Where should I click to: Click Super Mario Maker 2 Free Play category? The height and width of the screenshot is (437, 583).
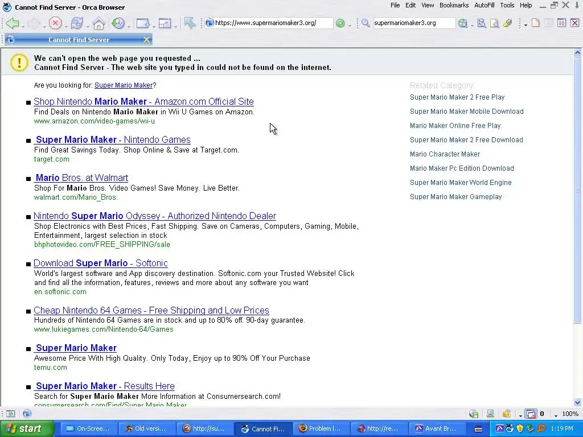[x=457, y=97]
